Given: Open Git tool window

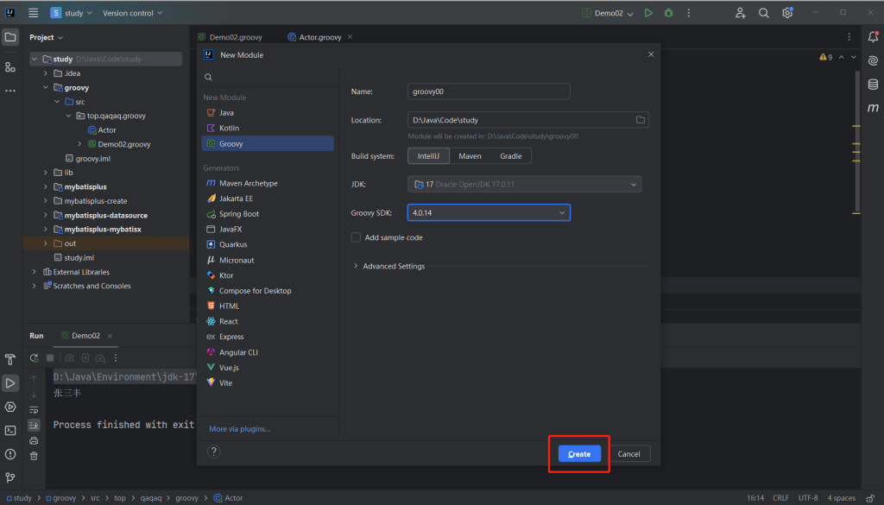Looking at the screenshot, I should pyautogui.click(x=10, y=478).
